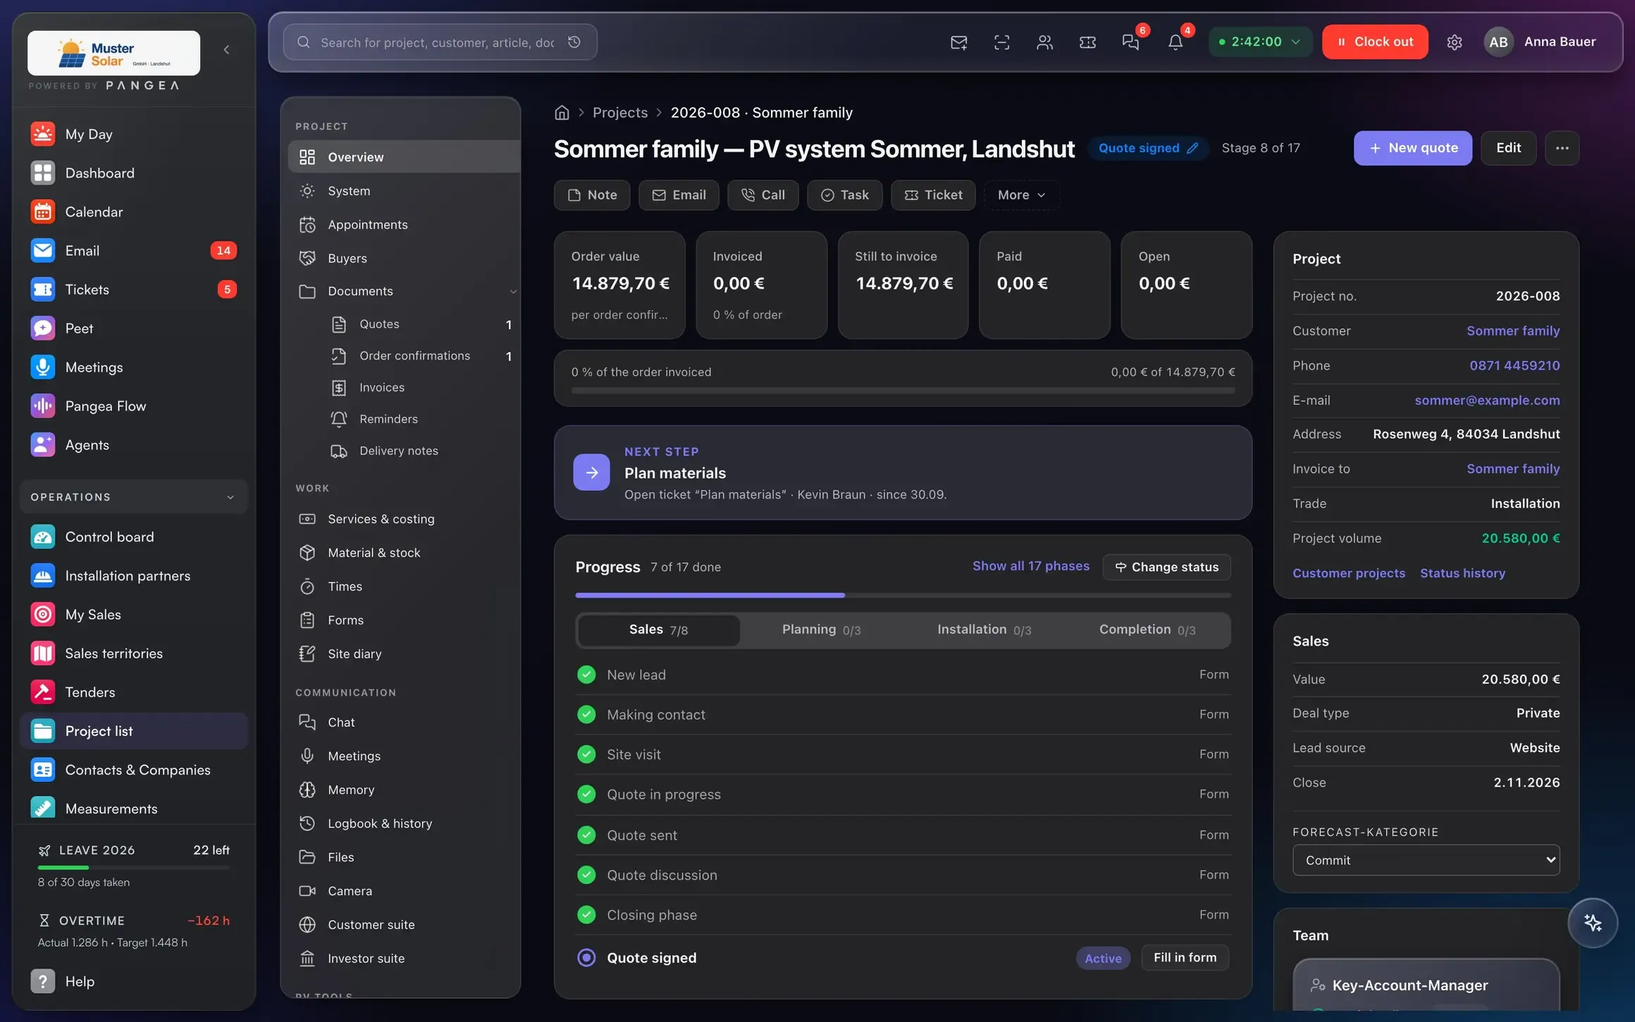Open the three-dot project menu
The width and height of the screenshot is (1635, 1022).
[x=1562, y=148]
